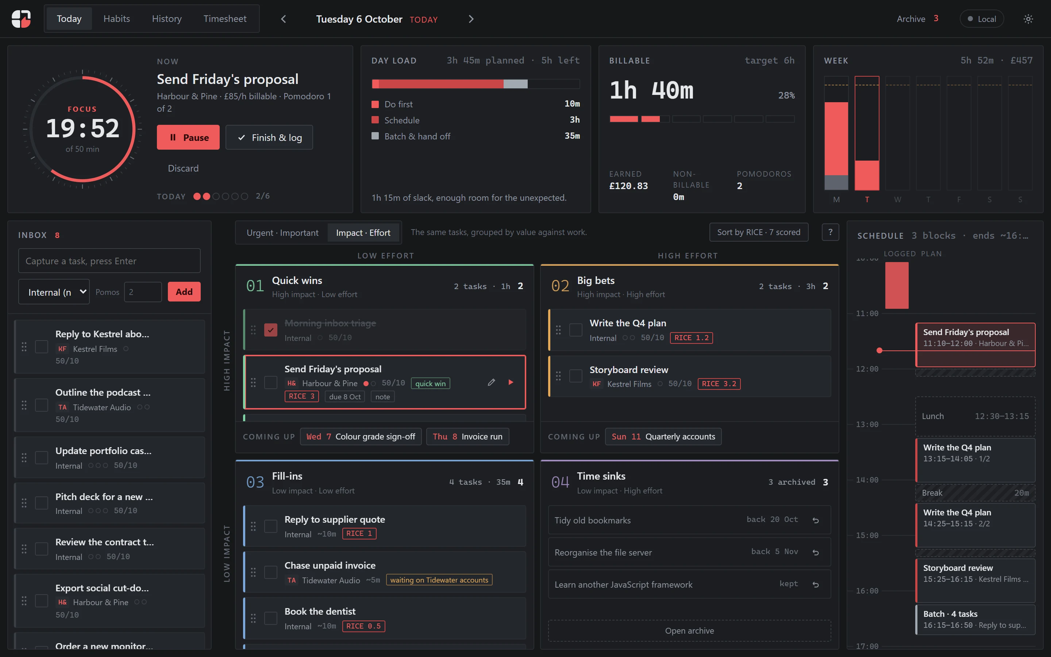Grab drag handle of Write the Q4 plan
Image resolution: width=1051 pixels, height=657 pixels.
click(x=558, y=330)
